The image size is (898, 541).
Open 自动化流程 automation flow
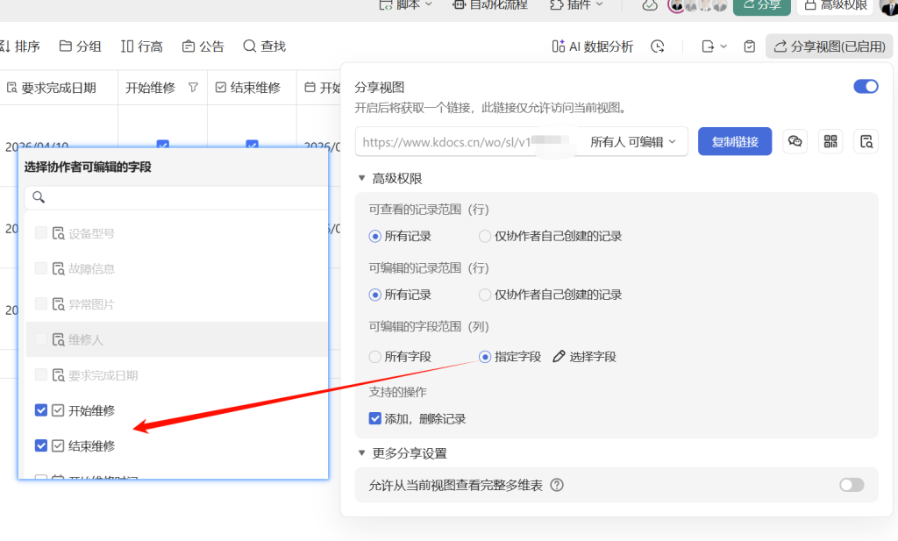(x=489, y=4)
